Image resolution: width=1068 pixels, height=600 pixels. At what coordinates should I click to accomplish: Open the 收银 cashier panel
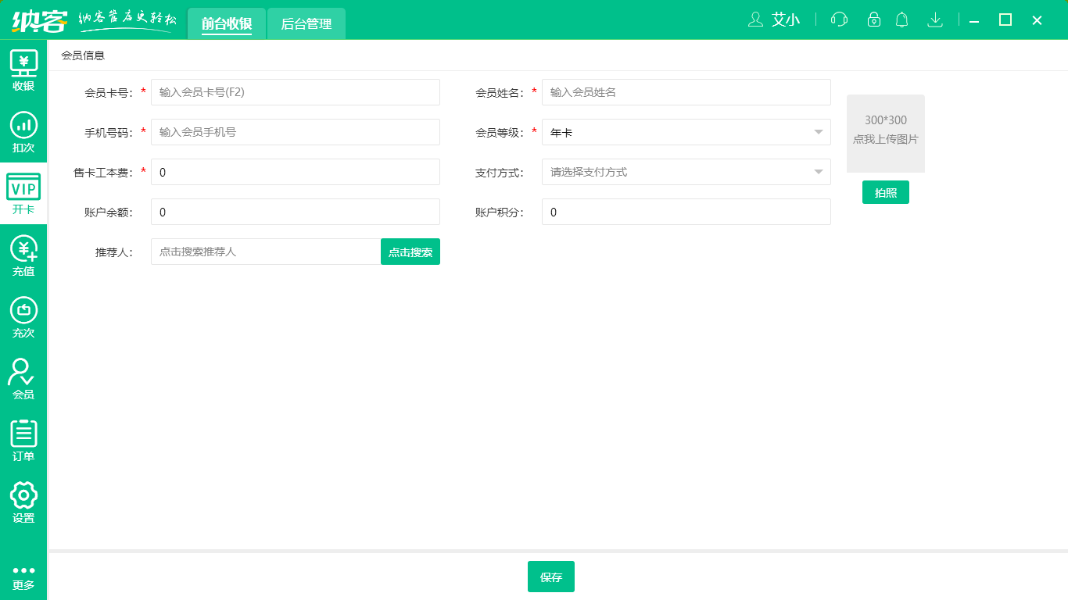pyautogui.click(x=23, y=69)
